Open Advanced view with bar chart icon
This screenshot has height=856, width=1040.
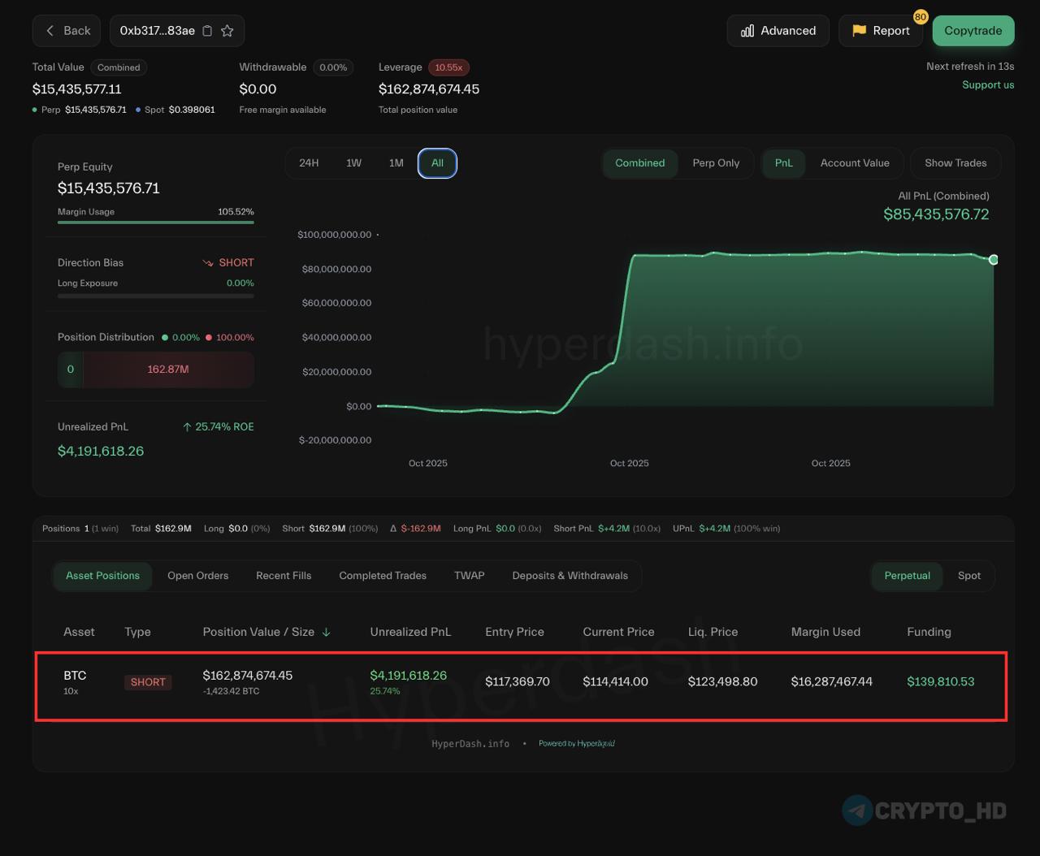[747, 31]
